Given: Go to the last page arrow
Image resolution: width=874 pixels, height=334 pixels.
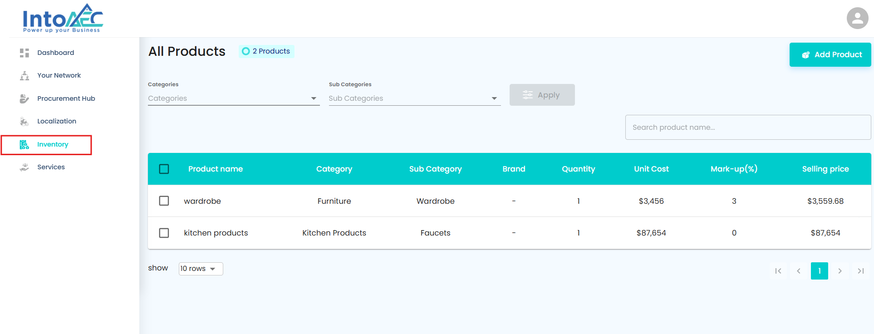Looking at the screenshot, I should (860, 271).
